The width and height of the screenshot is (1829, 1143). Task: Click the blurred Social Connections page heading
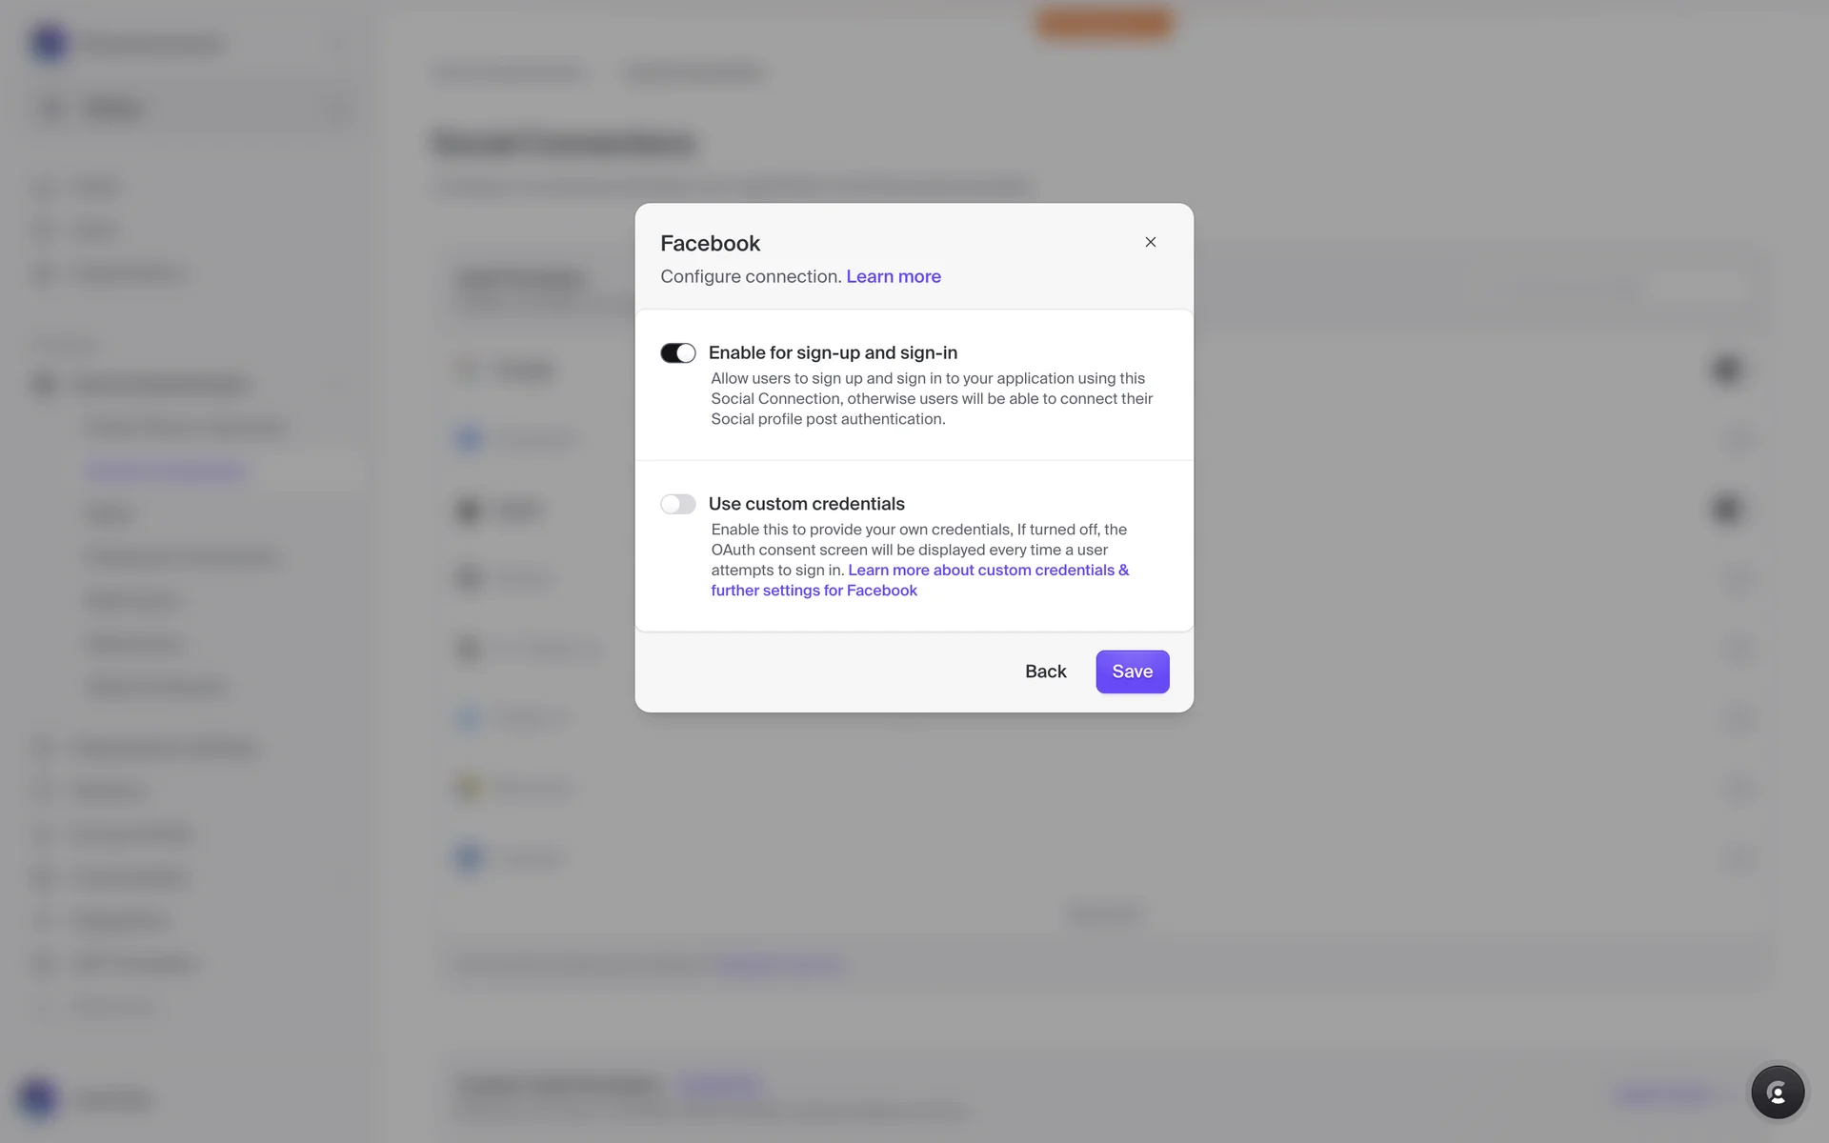(564, 143)
